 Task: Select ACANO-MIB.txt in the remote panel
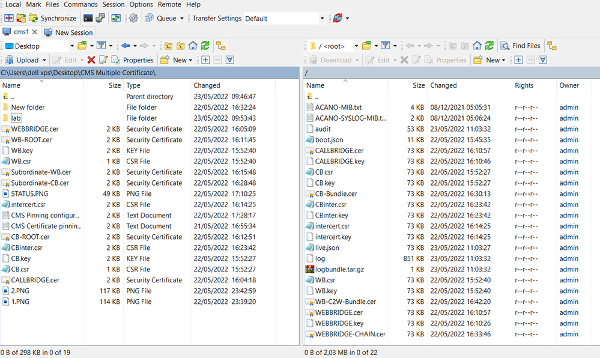(x=338, y=108)
